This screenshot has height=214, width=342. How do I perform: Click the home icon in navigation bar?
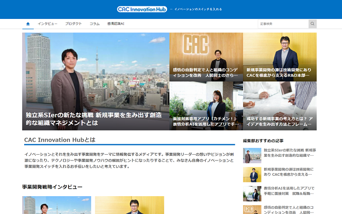pos(28,24)
